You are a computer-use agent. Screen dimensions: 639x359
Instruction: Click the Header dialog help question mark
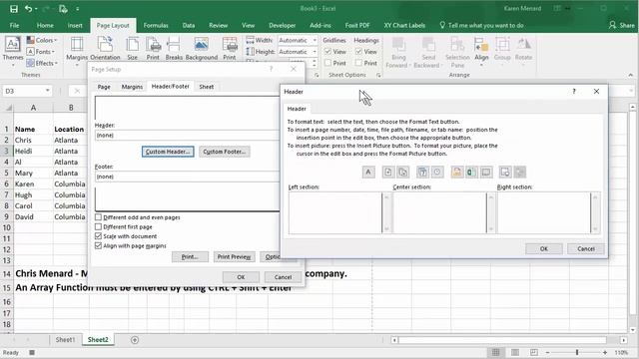(574, 91)
